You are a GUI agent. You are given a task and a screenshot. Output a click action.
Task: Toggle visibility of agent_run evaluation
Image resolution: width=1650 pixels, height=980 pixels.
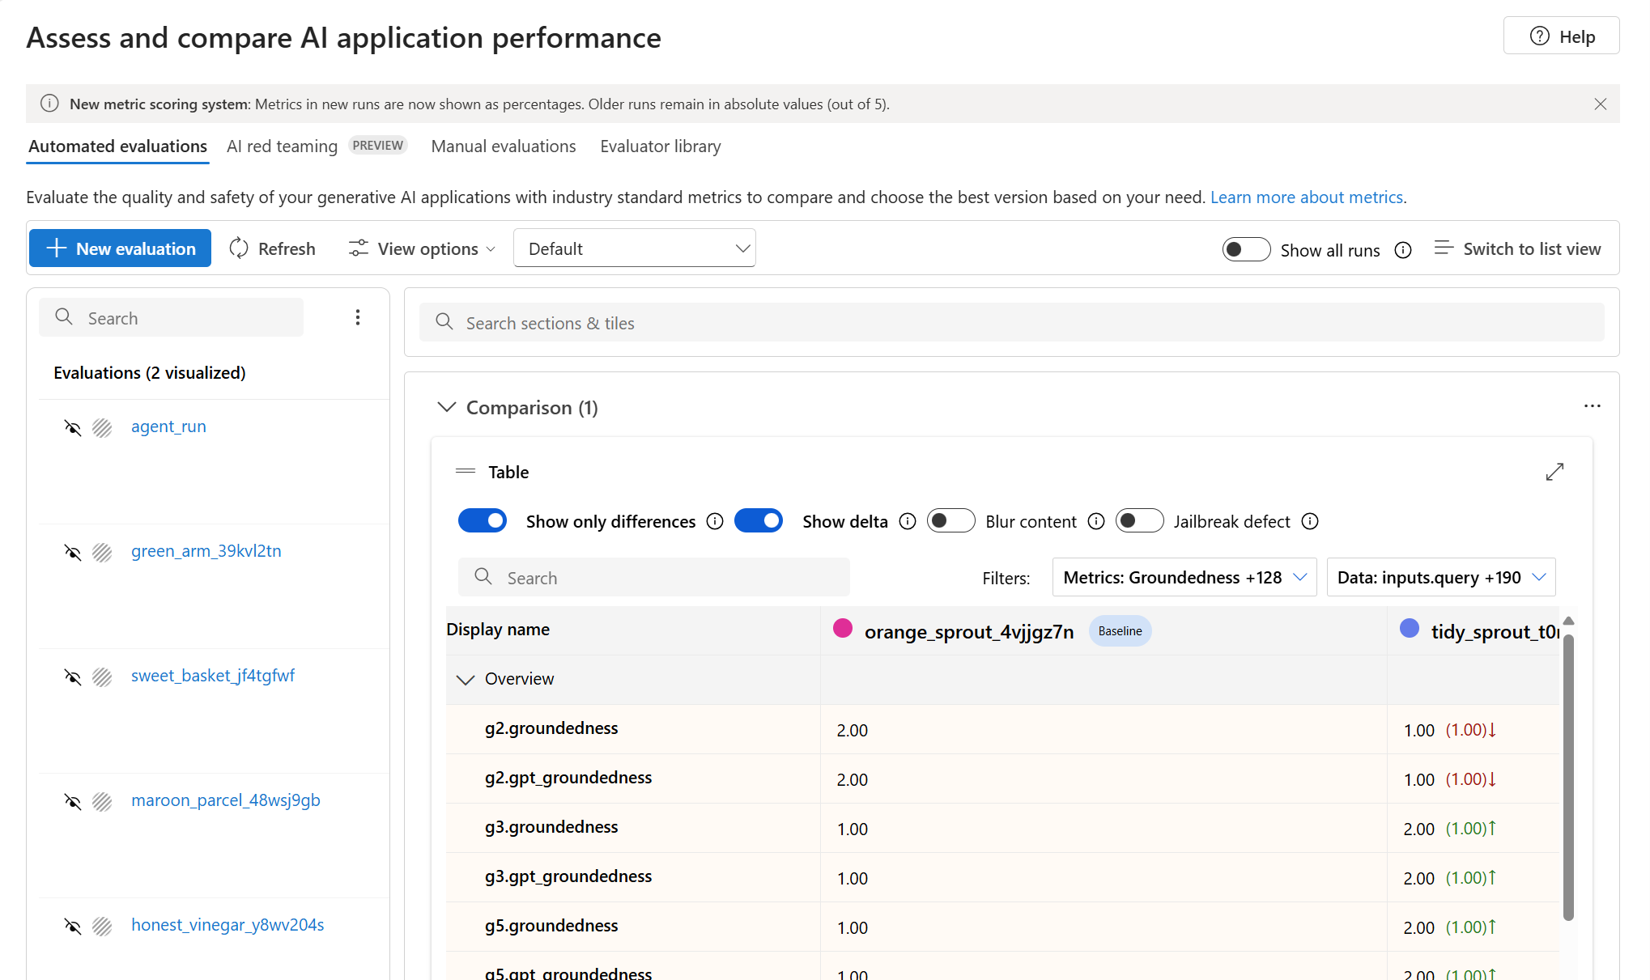pos(73,427)
